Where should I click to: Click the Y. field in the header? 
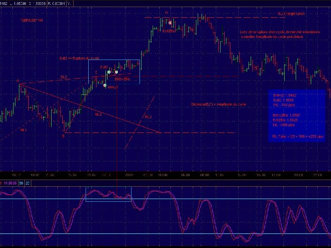[x=69, y=4]
